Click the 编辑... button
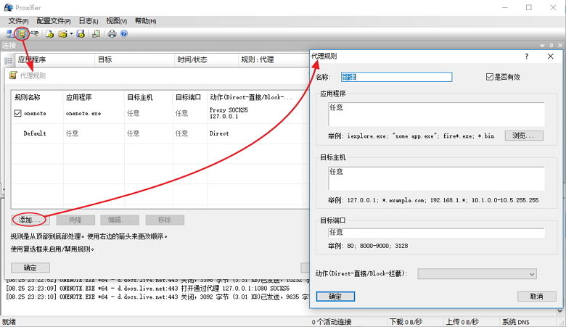This screenshot has width=566, height=327. [120, 220]
